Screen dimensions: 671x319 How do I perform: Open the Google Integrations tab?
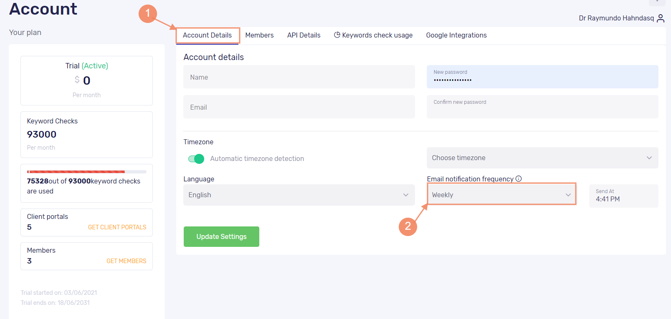456,35
